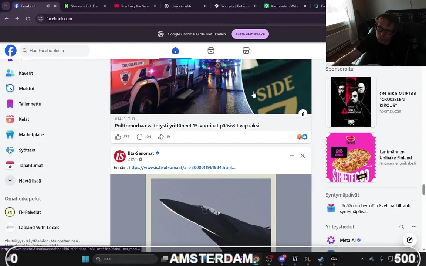
Task: Close the Facebook browser tab
Action: (x=55, y=6)
